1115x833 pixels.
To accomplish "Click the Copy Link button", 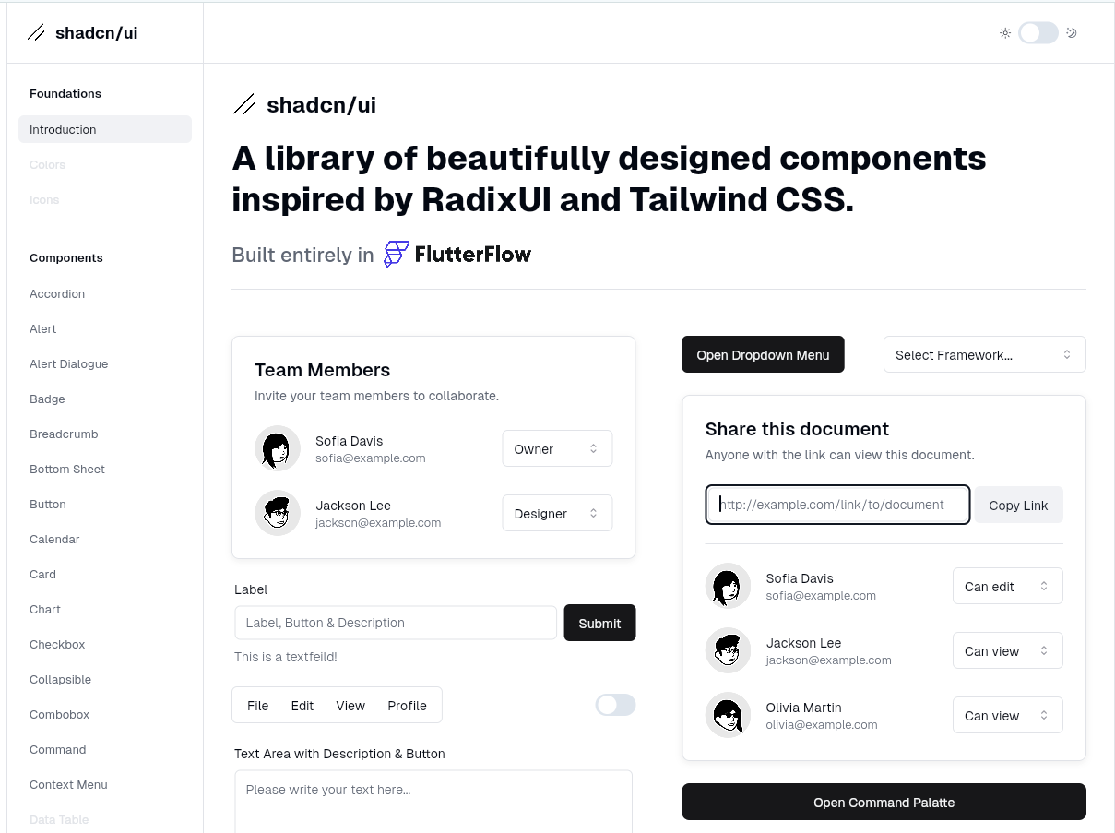I will (1018, 505).
